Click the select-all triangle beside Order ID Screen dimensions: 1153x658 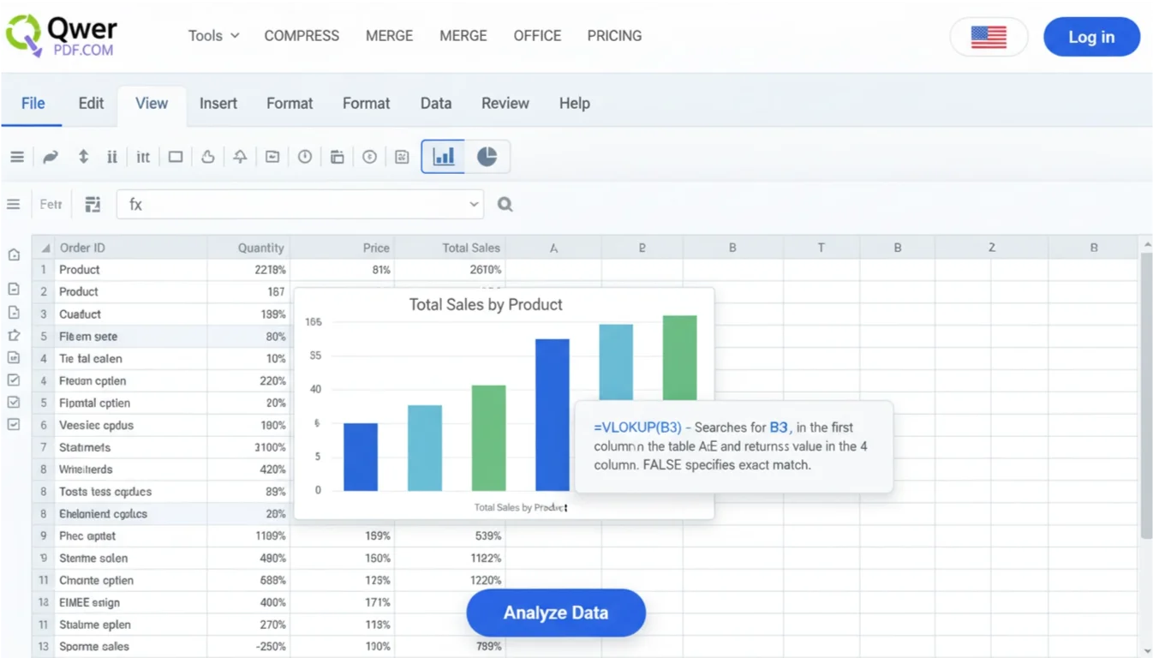[45, 248]
